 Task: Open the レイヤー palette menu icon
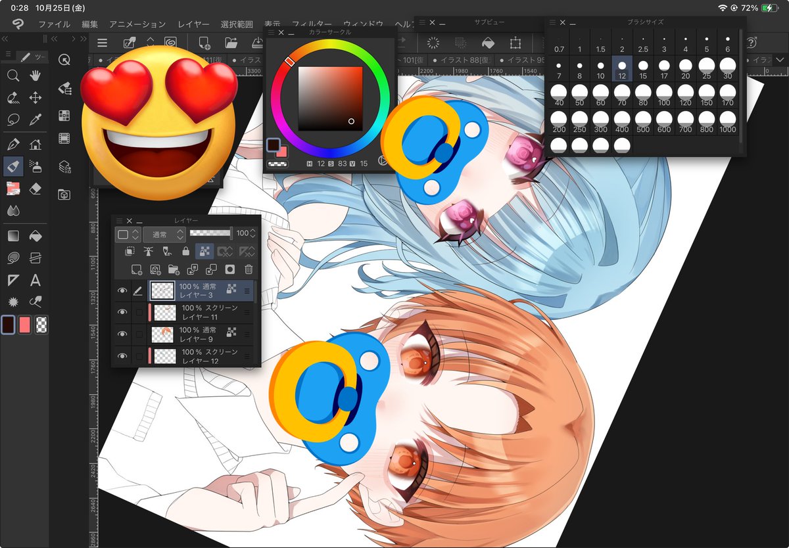[118, 221]
